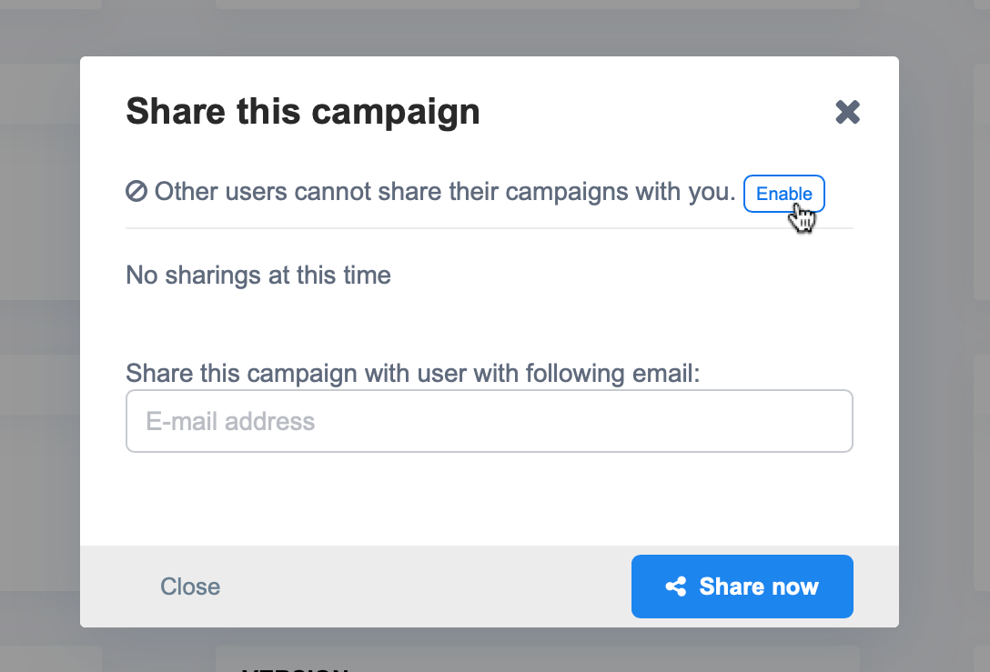Dismiss the dialog with the X icon
This screenshot has width=990, height=672.
[x=847, y=113]
